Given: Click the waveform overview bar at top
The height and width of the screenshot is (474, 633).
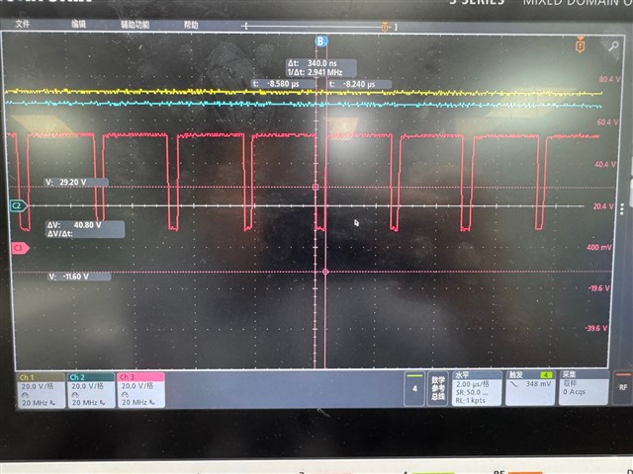Looking at the screenshot, I should click(320, 27).
